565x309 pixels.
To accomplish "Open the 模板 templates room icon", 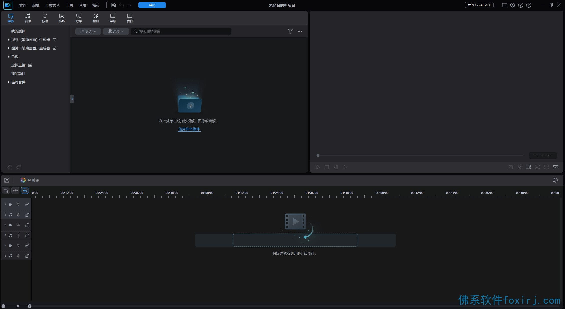I will click(x=130, y=16).
